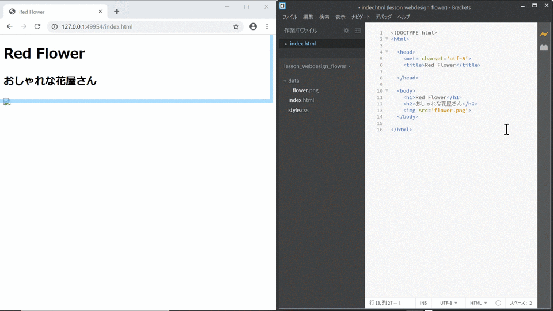The height and width of the screenshot is (311, 553).
Task: Open the ファイル menu in Brackets
Action: (x=290, y=17)
